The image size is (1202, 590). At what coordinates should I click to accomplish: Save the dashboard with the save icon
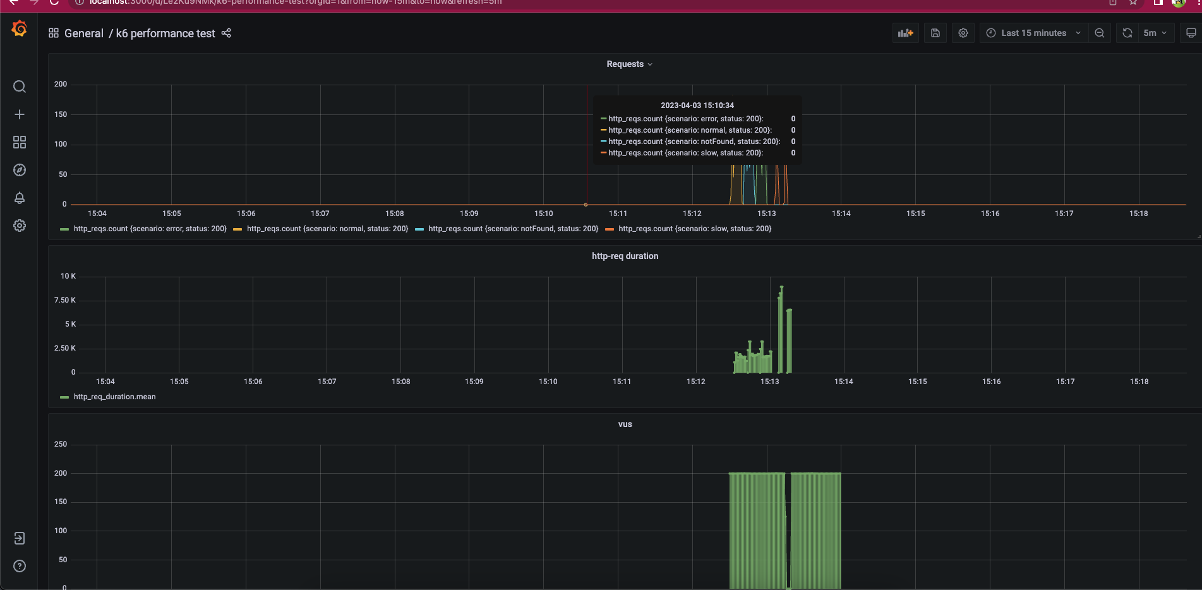[x=935, y=33]
